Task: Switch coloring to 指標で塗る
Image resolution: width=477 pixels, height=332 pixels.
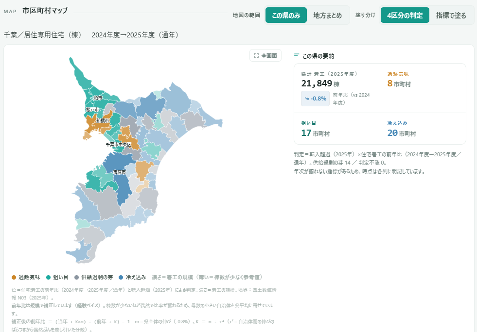Action: tap(451, 15)
